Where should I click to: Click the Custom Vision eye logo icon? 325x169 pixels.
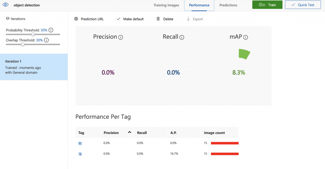[5, 5]
